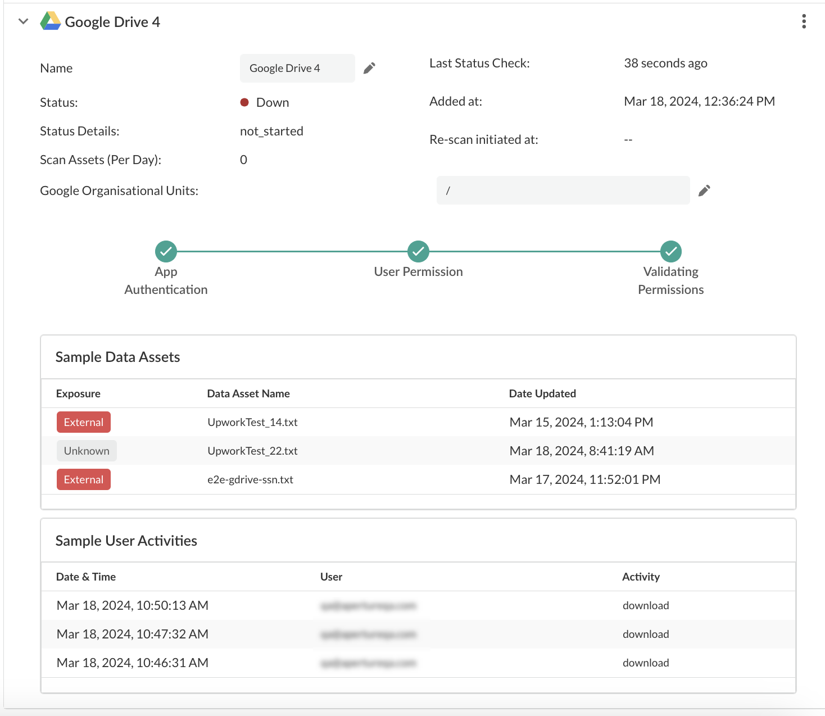The image size is (825, 716).
Task: Collapse the Google Drive 4 section chevron
Action: tap(23, 22)
